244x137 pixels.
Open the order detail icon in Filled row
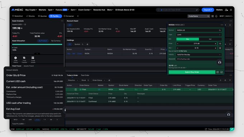coord(76,89)
